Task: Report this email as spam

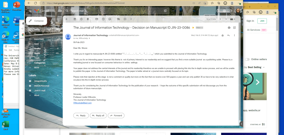Action: click(x=81, y=19)
